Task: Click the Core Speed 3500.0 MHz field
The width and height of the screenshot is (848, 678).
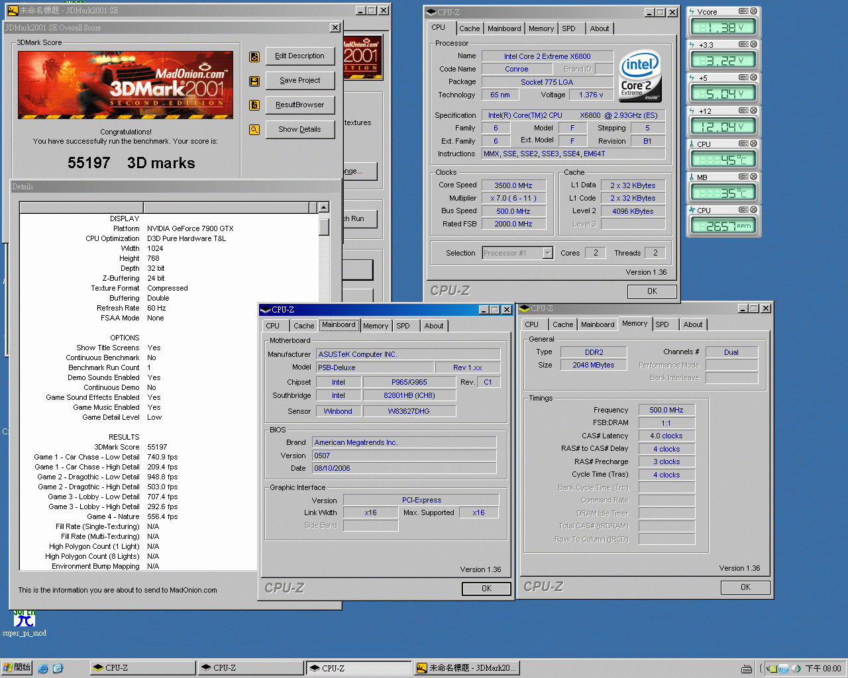Action: coord(513,185)
